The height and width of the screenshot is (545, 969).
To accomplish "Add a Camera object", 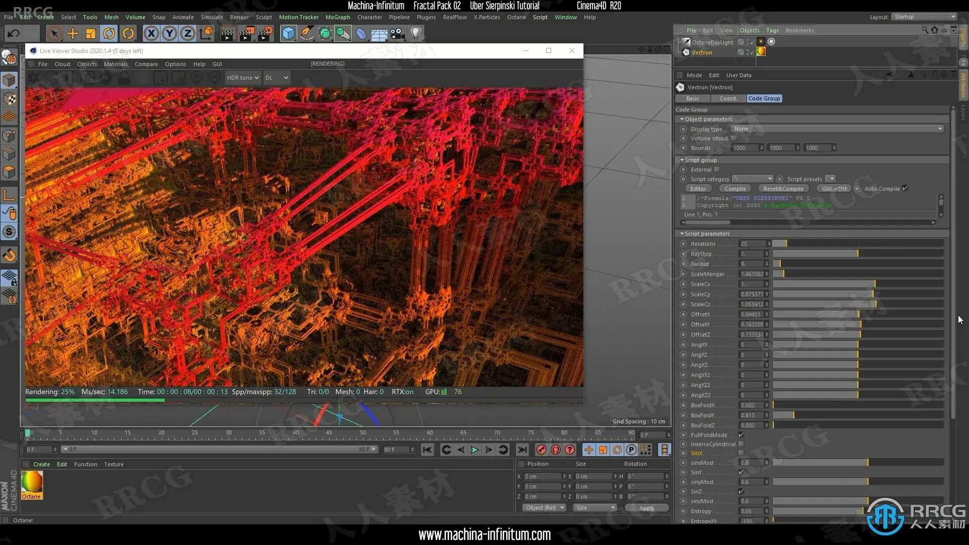I will click(x=398, y=34).
